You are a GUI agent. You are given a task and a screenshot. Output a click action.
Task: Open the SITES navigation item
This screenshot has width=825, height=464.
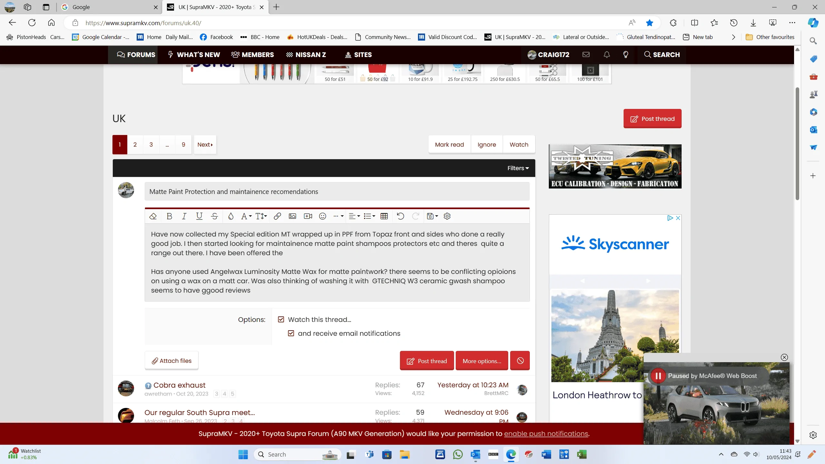[358, 54]
